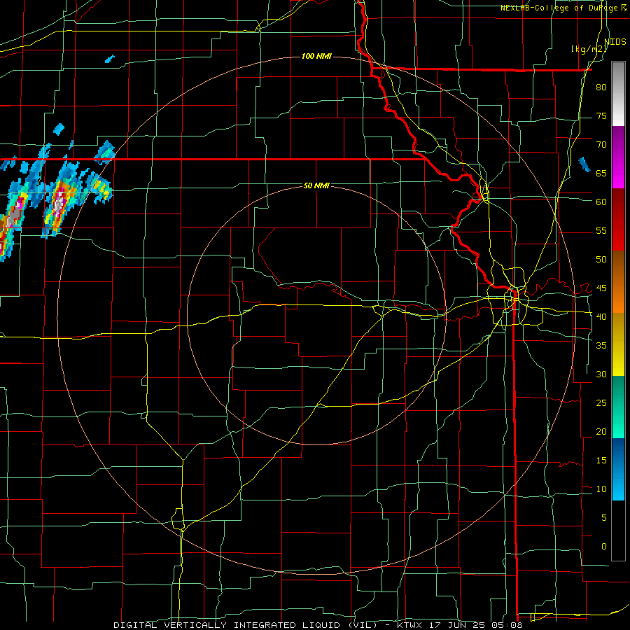Image resolution: width=630 pixels, height=630 pixels.
Task: Click the purple-magenta segment of the color bar
Action: (x=618, y=157)
